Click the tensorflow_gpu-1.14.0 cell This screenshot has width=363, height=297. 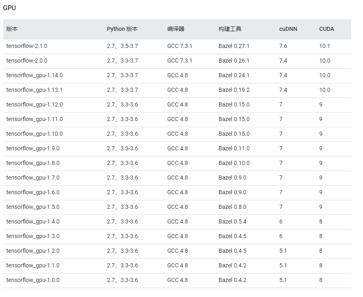coord(35,75)
